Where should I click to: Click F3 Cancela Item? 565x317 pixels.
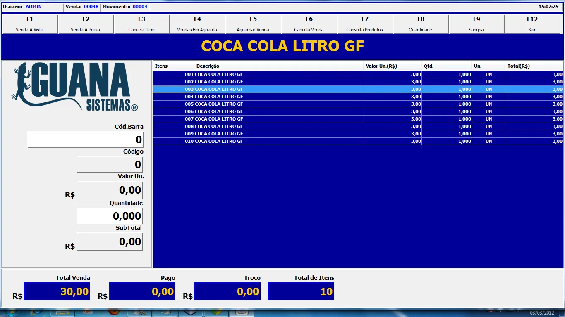pos(141,24)
